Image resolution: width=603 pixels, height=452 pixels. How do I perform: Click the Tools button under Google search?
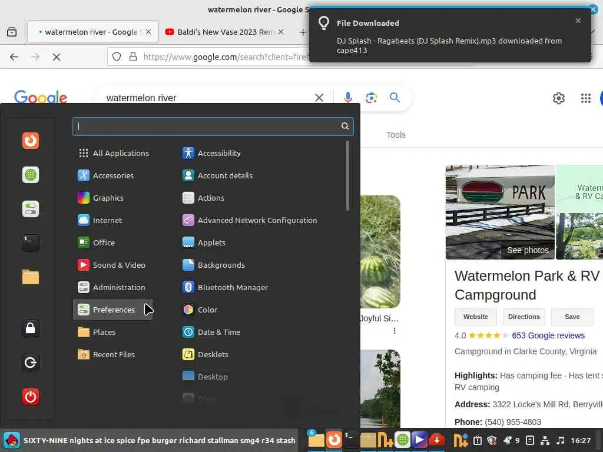pos(396,135)
